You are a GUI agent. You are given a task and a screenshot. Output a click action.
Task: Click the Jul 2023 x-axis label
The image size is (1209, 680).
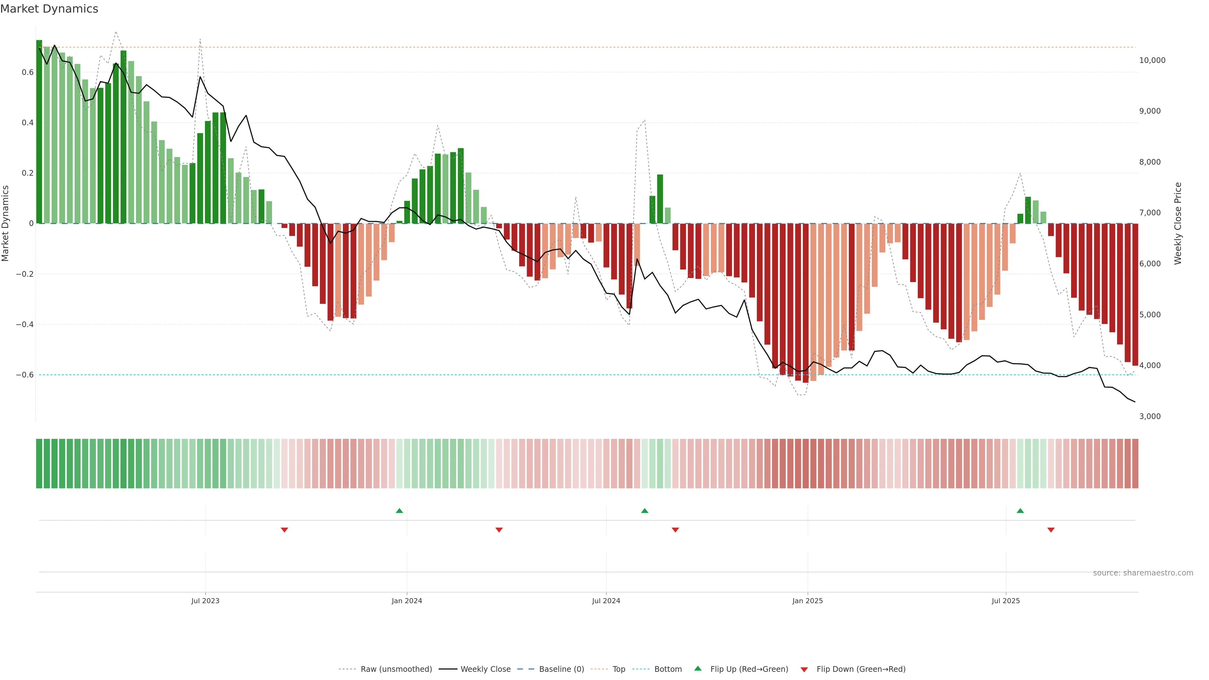pyautogui.click(x=205, y=601)
